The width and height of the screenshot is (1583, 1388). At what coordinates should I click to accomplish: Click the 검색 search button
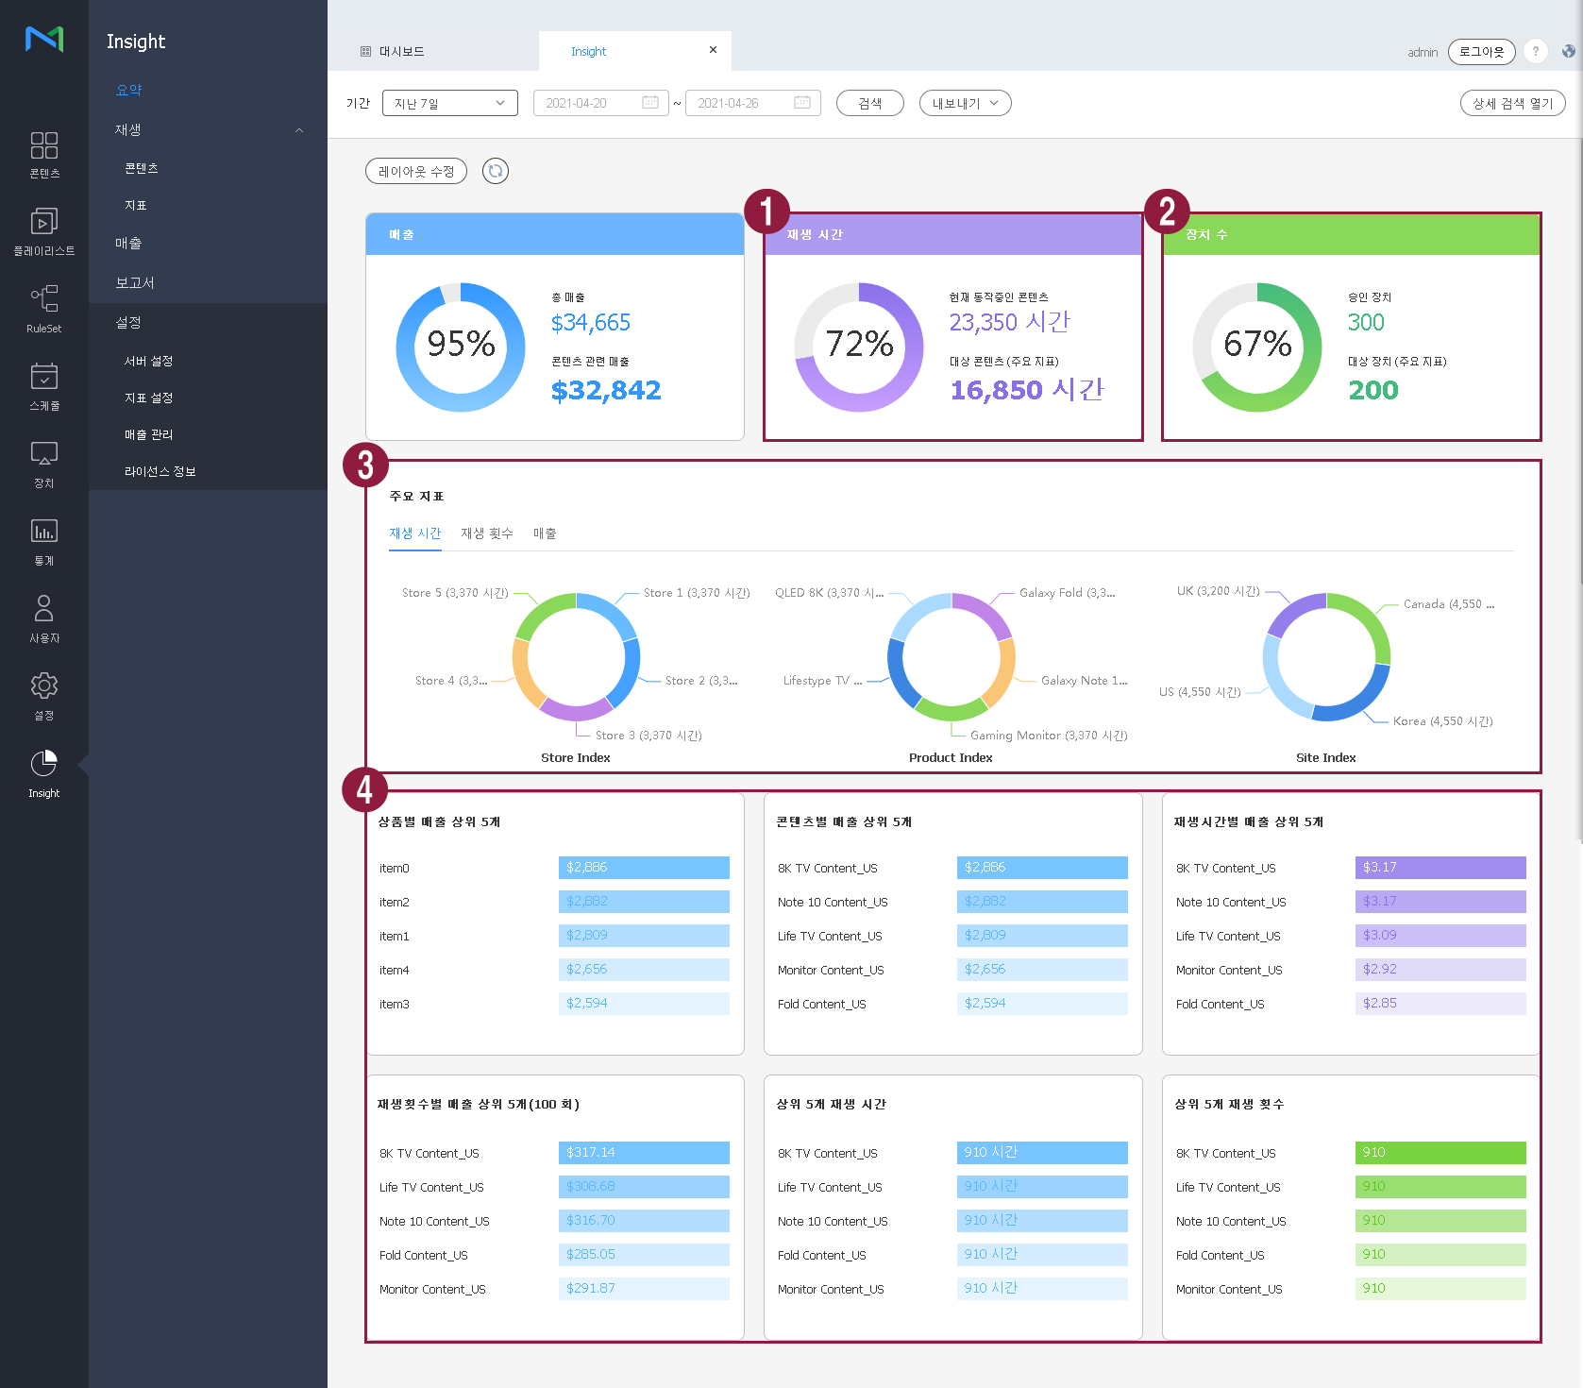click(869, 103)
